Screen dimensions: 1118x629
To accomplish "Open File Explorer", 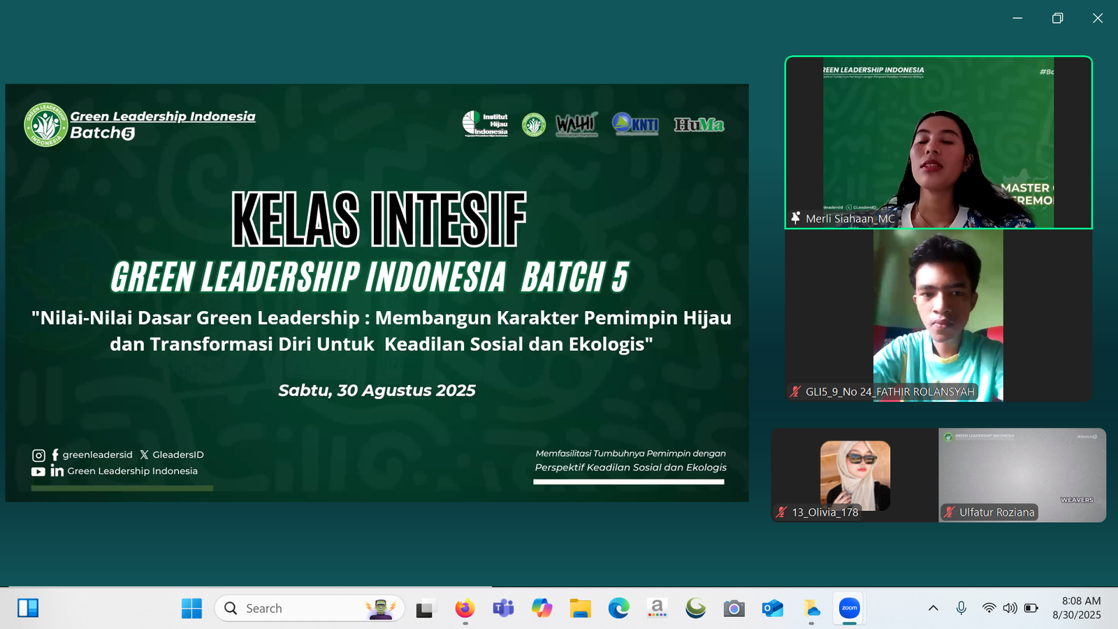I will 581,608.
